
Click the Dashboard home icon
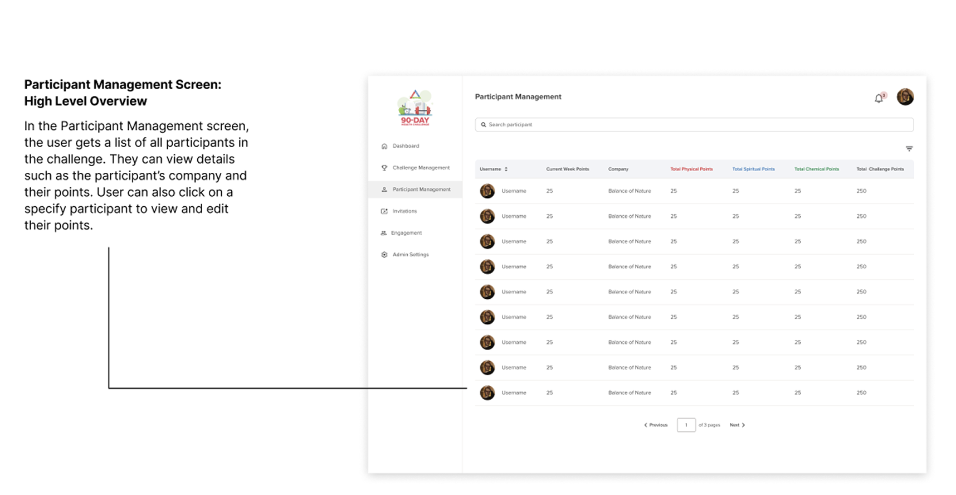384,146
